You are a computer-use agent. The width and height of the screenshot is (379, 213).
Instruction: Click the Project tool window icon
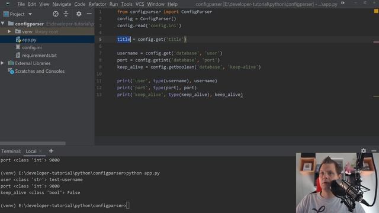click(6, 14)
